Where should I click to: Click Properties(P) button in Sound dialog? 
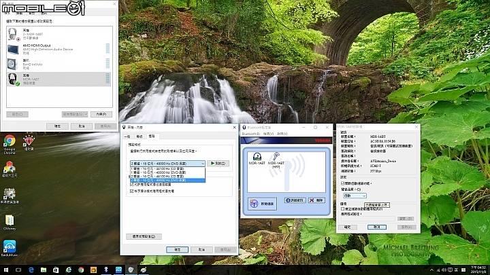[x=101, y=115]
